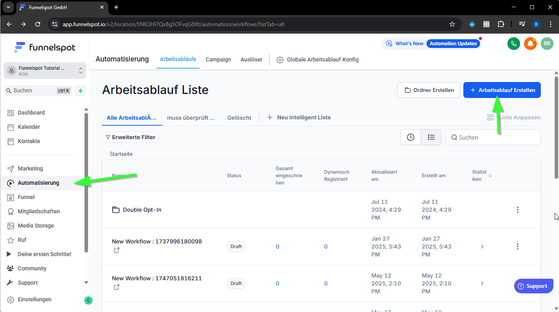
Task: Expand statistics chevron for workflow 1747051816211
Action: [482, 283]
